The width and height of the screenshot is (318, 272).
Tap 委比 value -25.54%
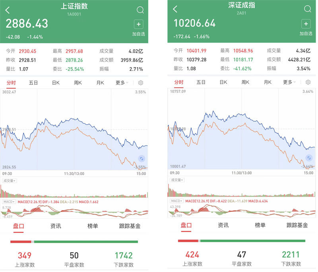(x=75, y=69)
